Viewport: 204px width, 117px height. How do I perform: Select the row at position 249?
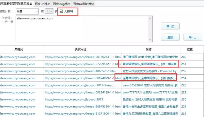[102, 57]
